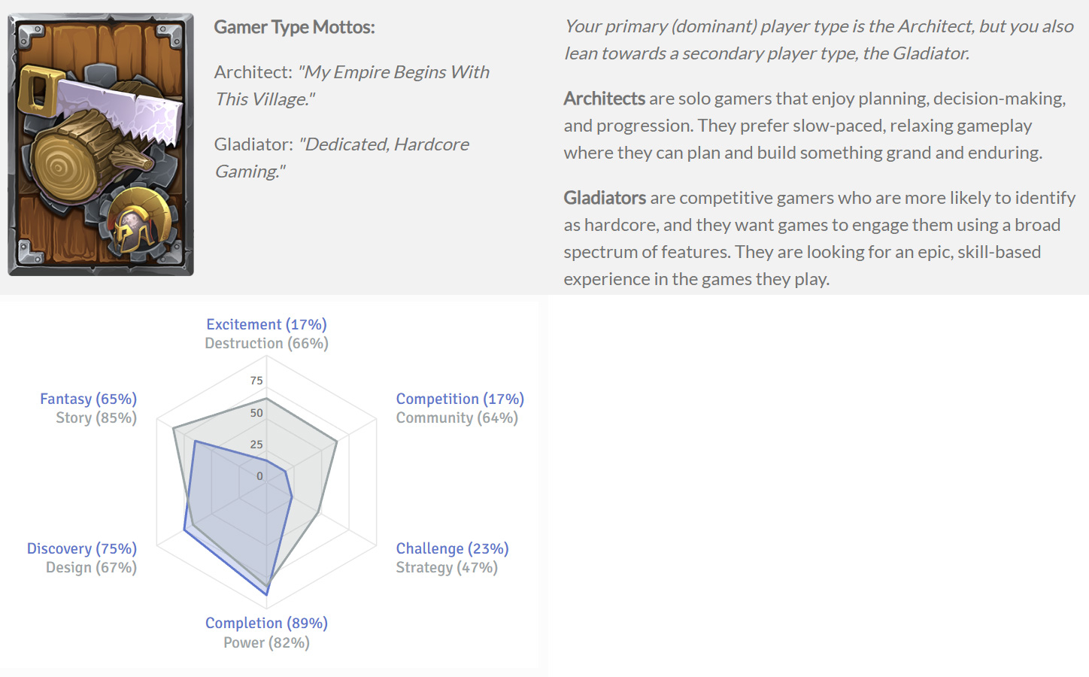Select the Challenge (23%) label

pos(452,548)
